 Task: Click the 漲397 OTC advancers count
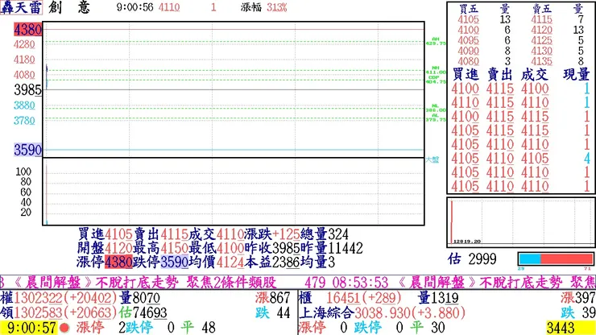tap(577, 298)
